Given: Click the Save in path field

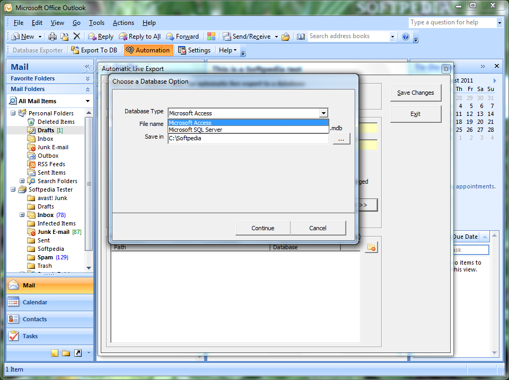Looking at the screenshot, I should tap(248, 139).
